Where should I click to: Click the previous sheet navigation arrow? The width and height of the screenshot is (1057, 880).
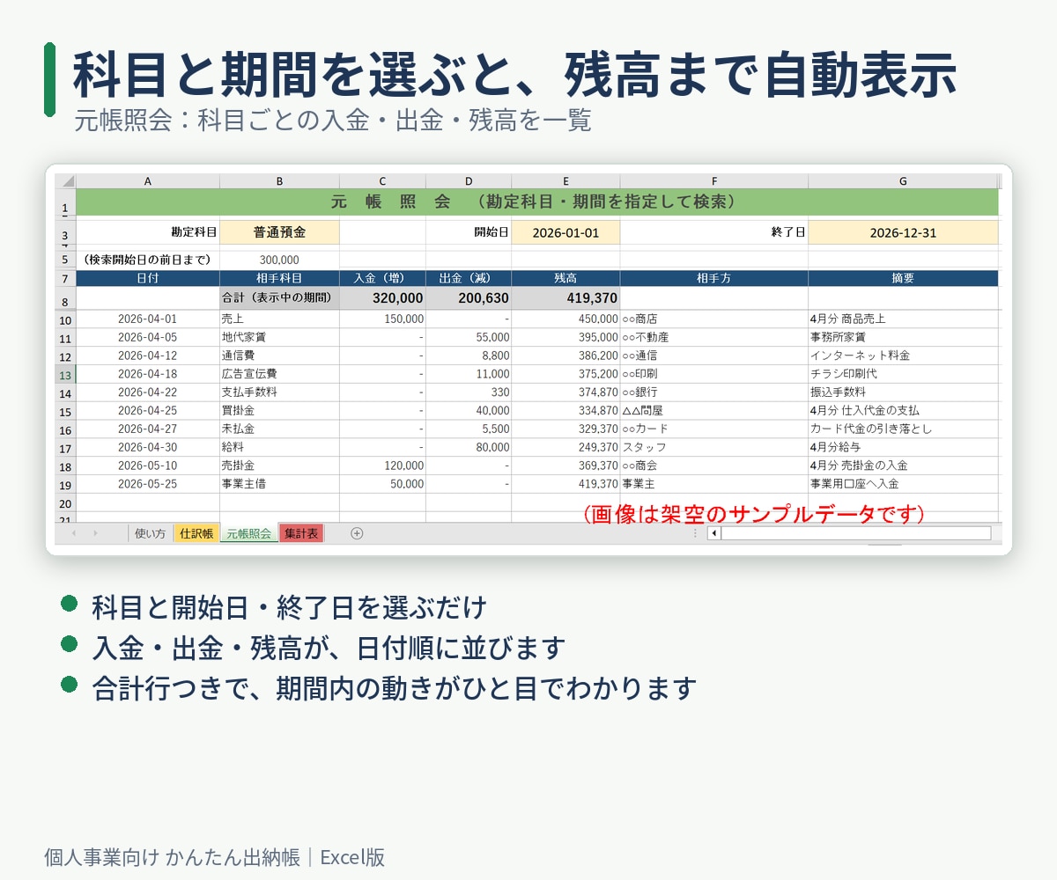pos(74,533)
